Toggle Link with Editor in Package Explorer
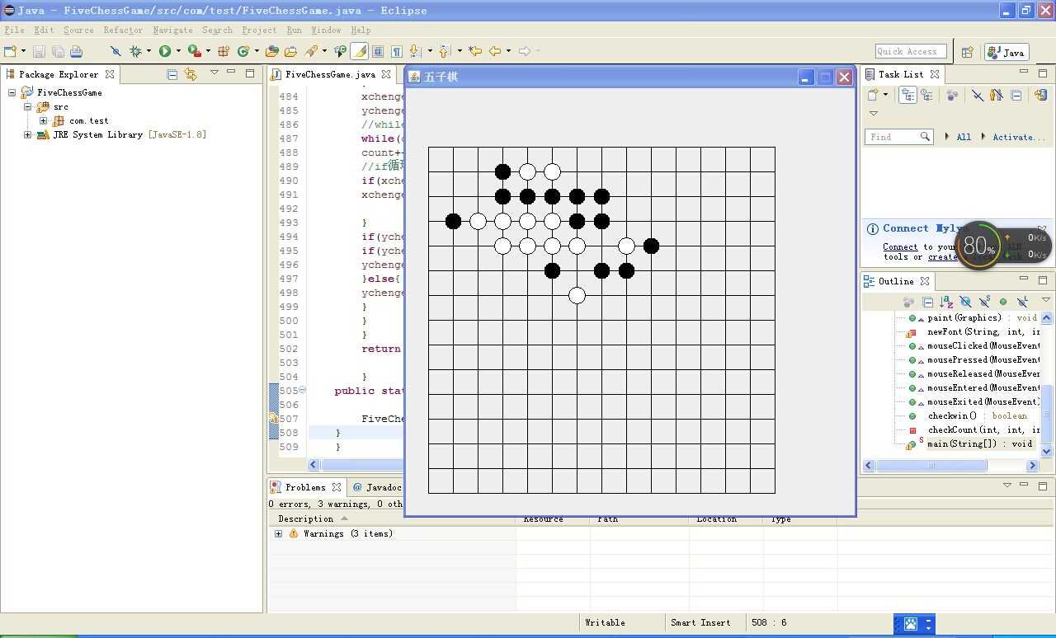 tap(191, 74)
